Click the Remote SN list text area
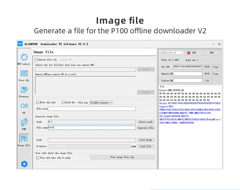This screenshot has width=240, height=190. (85, 85)
